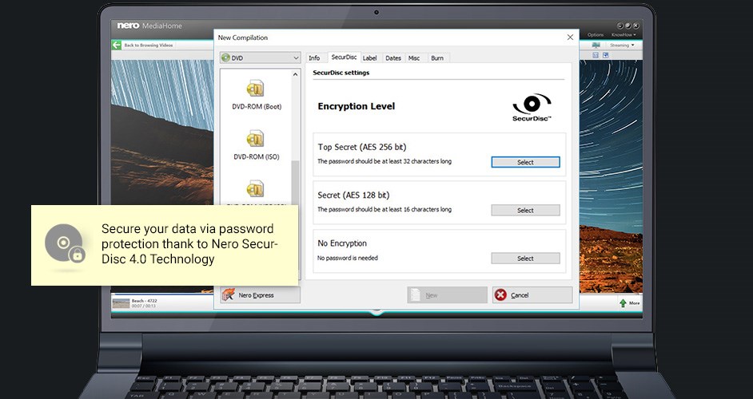
Task: Maximize the Nero MediaHome window
Action: [628, 26]
